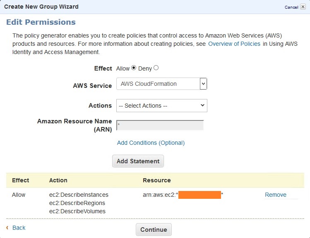
Task: Close the Create New Group Wizard dialog
Action: (x=303, y=7)
